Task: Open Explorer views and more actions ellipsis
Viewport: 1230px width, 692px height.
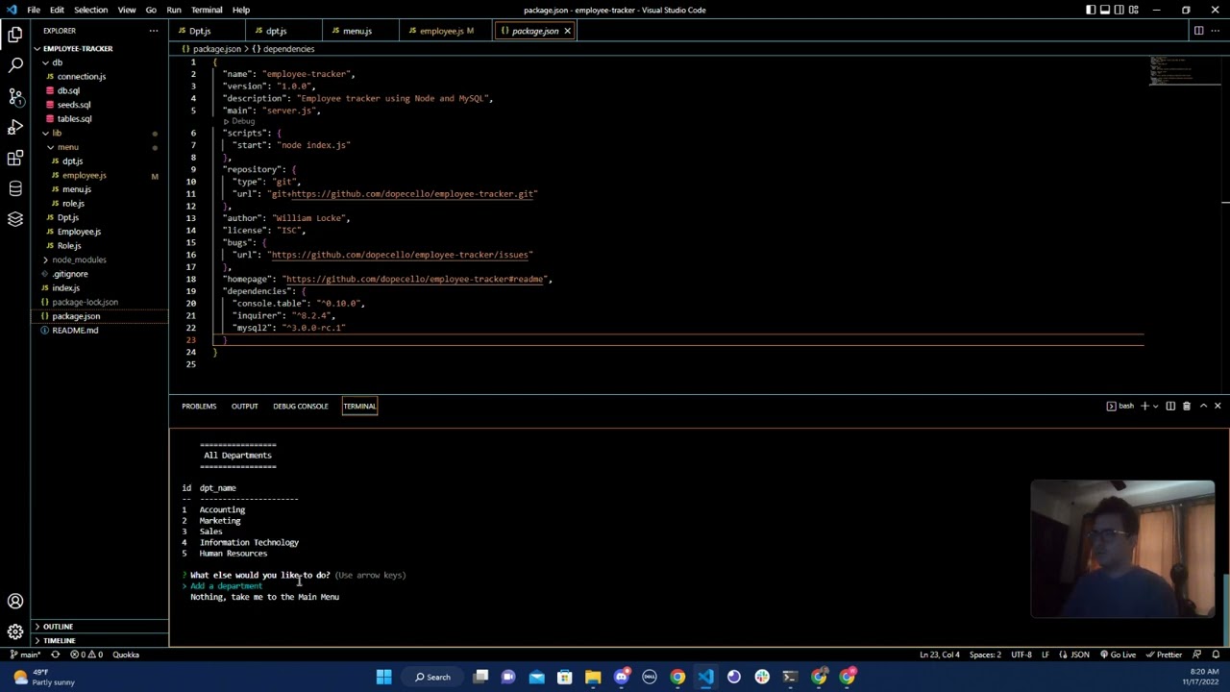Action: 153,31
